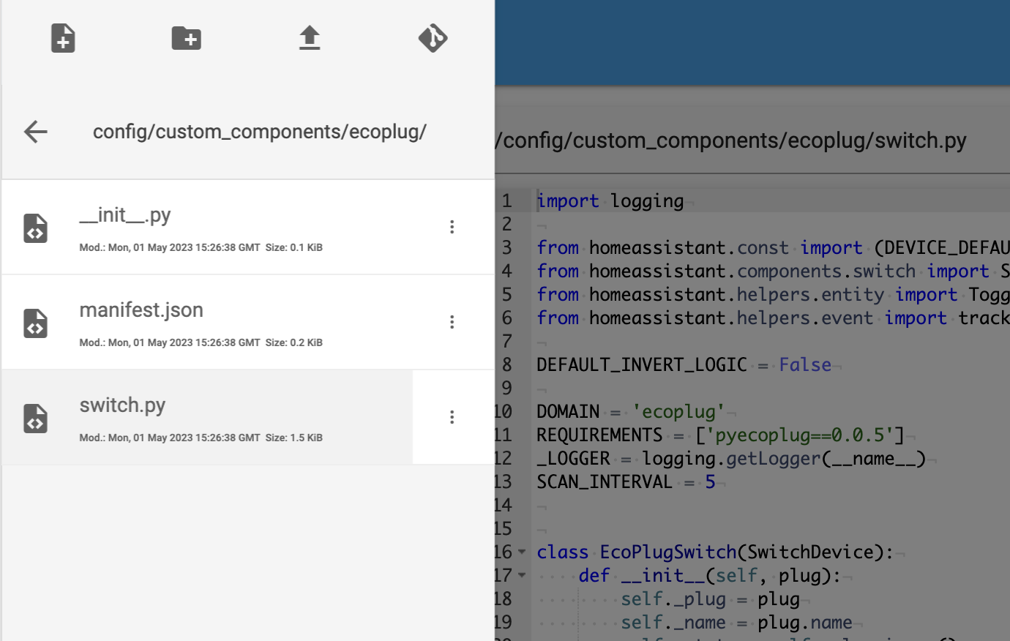Navigate back with the arrow icon
This screenshot has width=1010, height=641.
pos(35,132)
